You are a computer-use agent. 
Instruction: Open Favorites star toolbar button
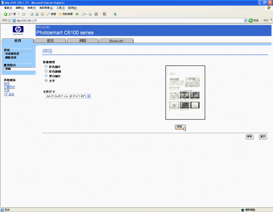tap(66, 14)
